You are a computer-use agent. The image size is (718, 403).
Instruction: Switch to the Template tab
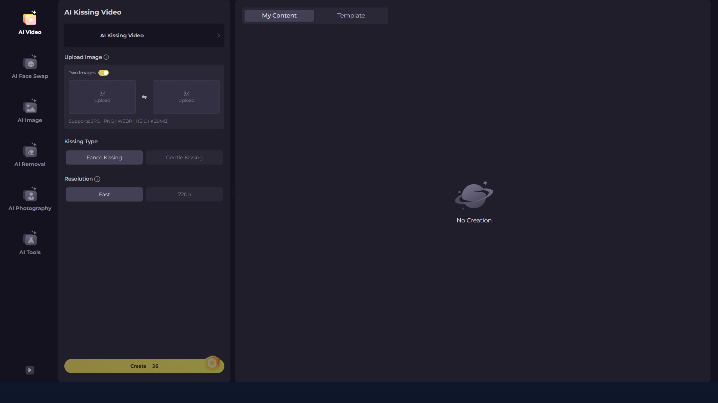[x=351, y=16]
